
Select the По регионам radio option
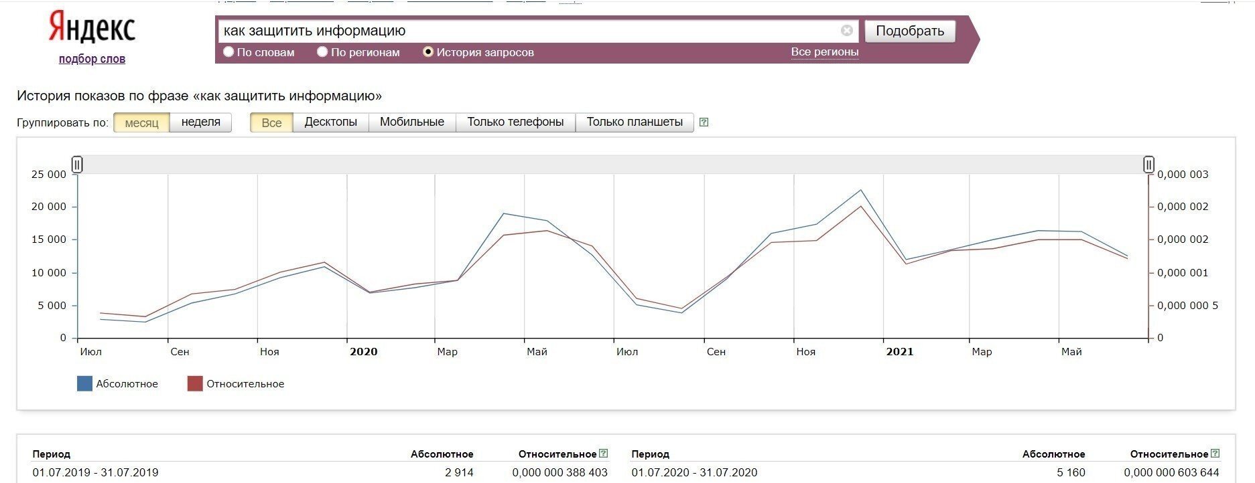pos(322,52)
